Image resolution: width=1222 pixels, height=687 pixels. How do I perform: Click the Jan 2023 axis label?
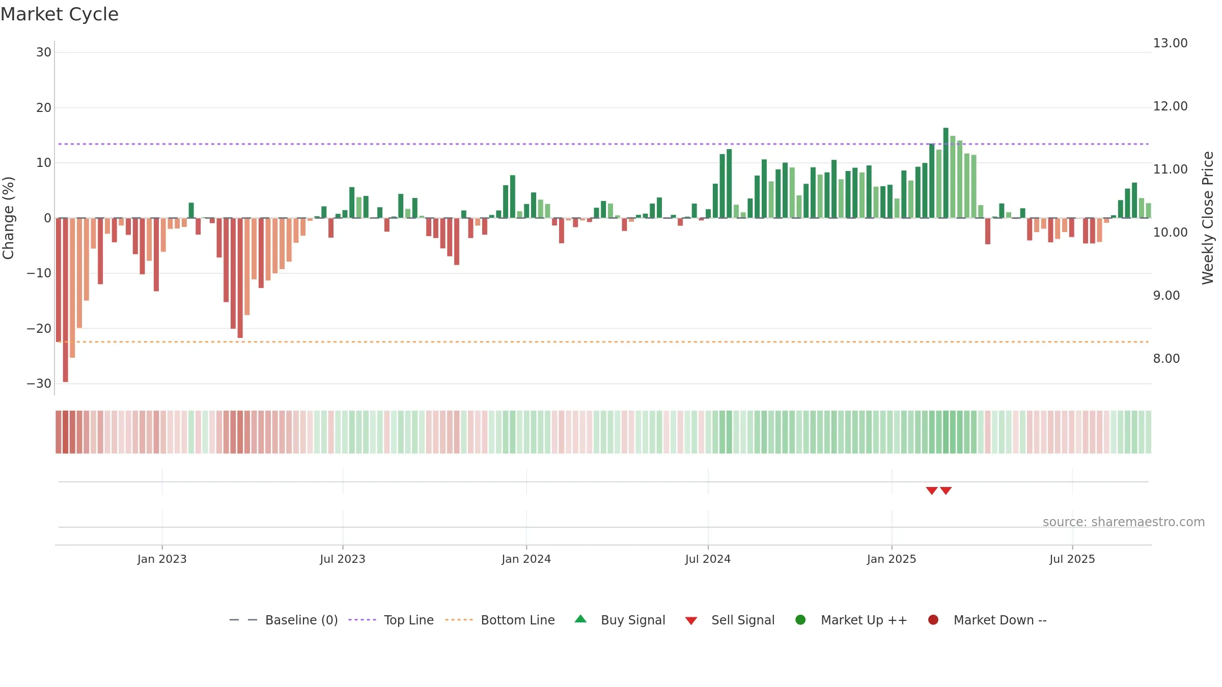pos(162,559)
